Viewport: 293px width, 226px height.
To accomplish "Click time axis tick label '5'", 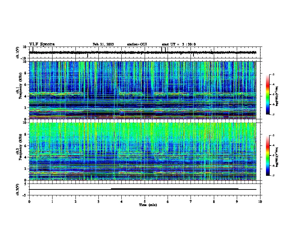I will point(145,202).
